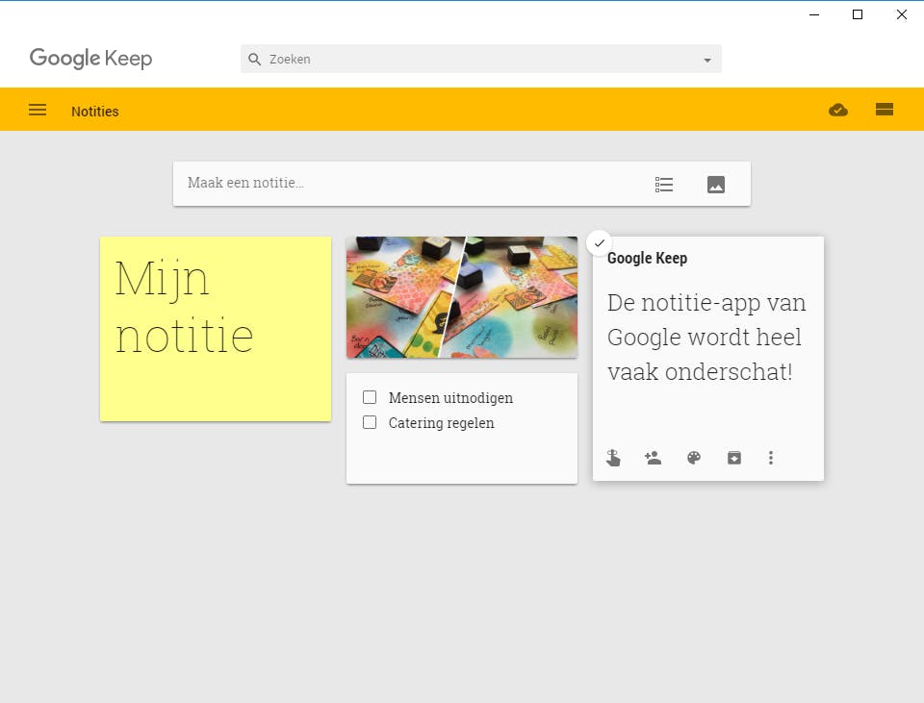Expand the search options dropdown arrow
924x703 pixels.
pos(707,60)
